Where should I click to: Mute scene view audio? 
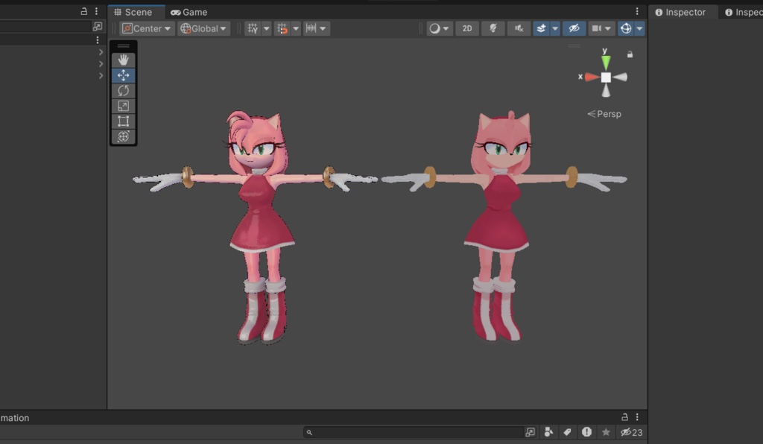tap(519, 28)
